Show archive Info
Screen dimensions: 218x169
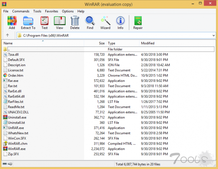coord(120,23)
